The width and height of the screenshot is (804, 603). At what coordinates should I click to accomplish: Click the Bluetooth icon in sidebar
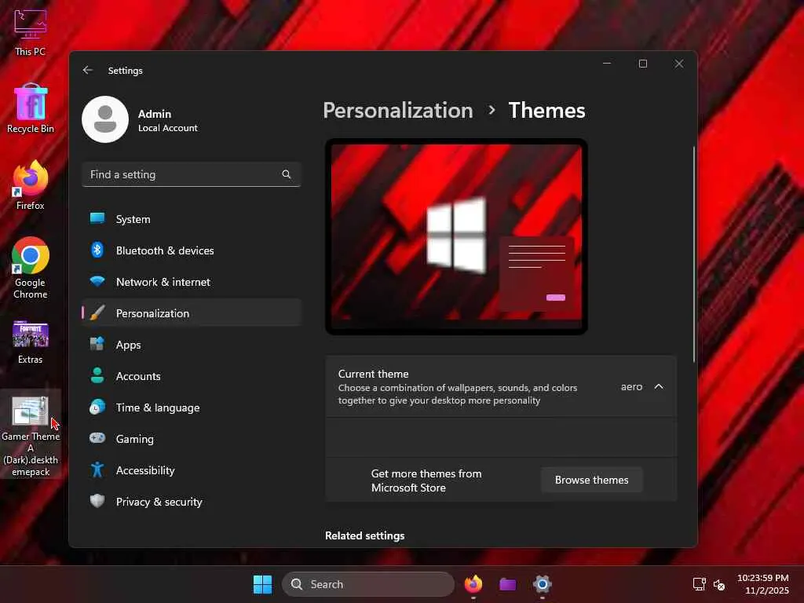pyautogui.click(x=97, y=250)
